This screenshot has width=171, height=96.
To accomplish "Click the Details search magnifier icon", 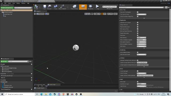I will click(x=164, y=7).
